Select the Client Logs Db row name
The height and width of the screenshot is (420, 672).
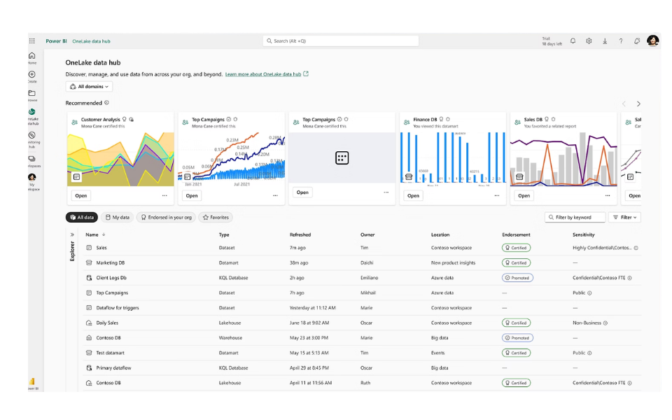click(x=111, y=278)
